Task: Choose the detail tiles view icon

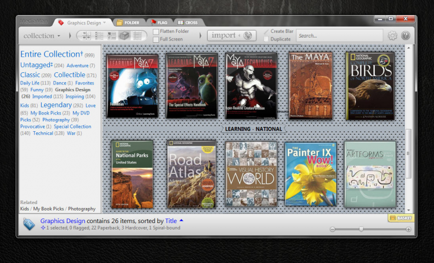Action: click(x=112, y=36)
